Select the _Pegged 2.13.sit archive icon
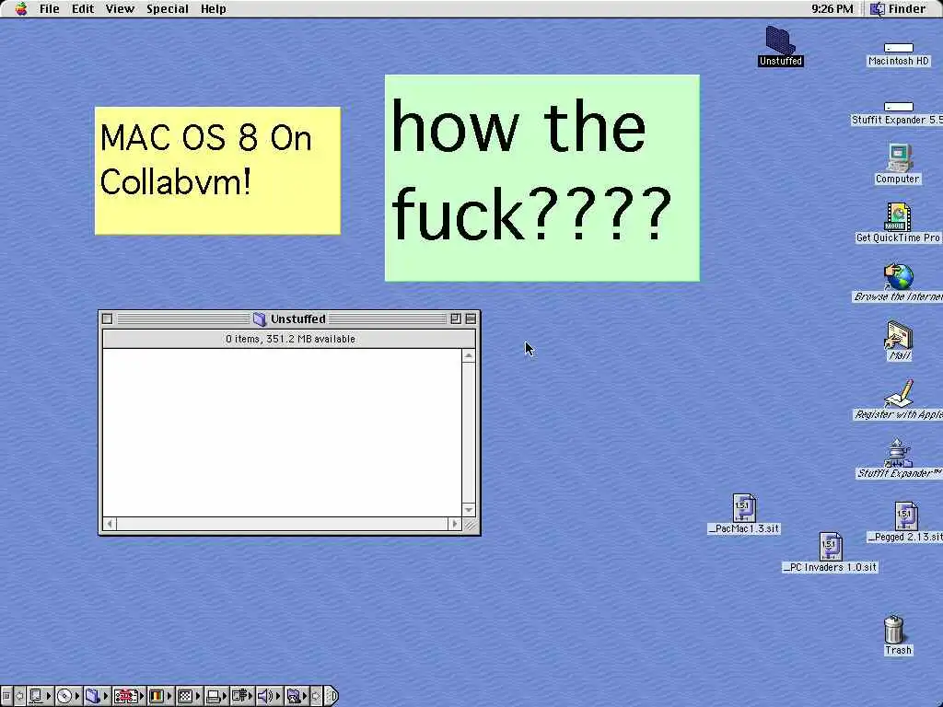Viewport: 943px width, 707px height. tap(906, 516)
